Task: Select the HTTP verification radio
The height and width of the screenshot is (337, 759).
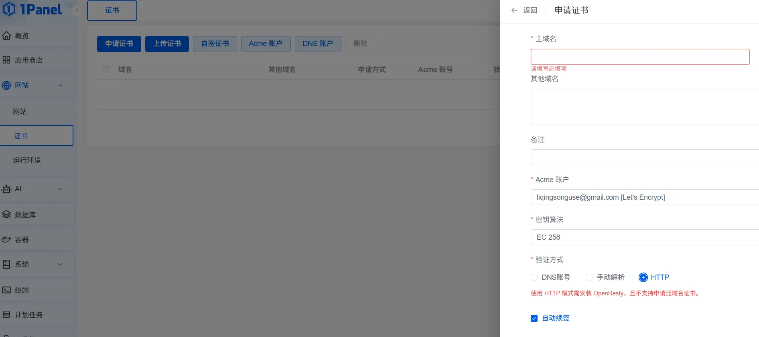Action: pyautogui.click(x=643, y=277)
